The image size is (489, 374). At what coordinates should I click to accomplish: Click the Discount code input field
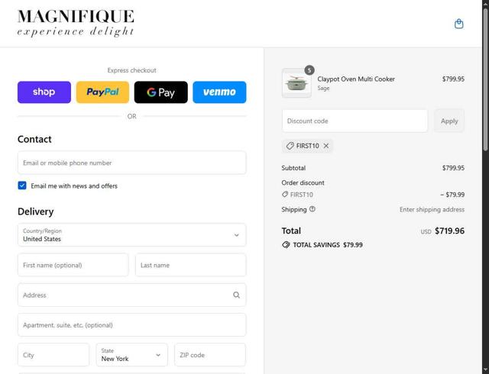point(355,121)
